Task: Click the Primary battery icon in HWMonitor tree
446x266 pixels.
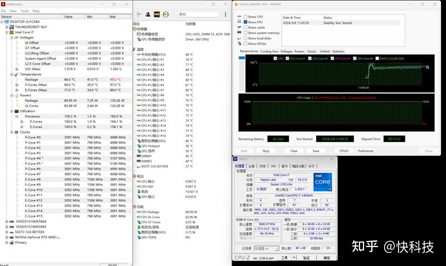Action: tap(12, 243)
